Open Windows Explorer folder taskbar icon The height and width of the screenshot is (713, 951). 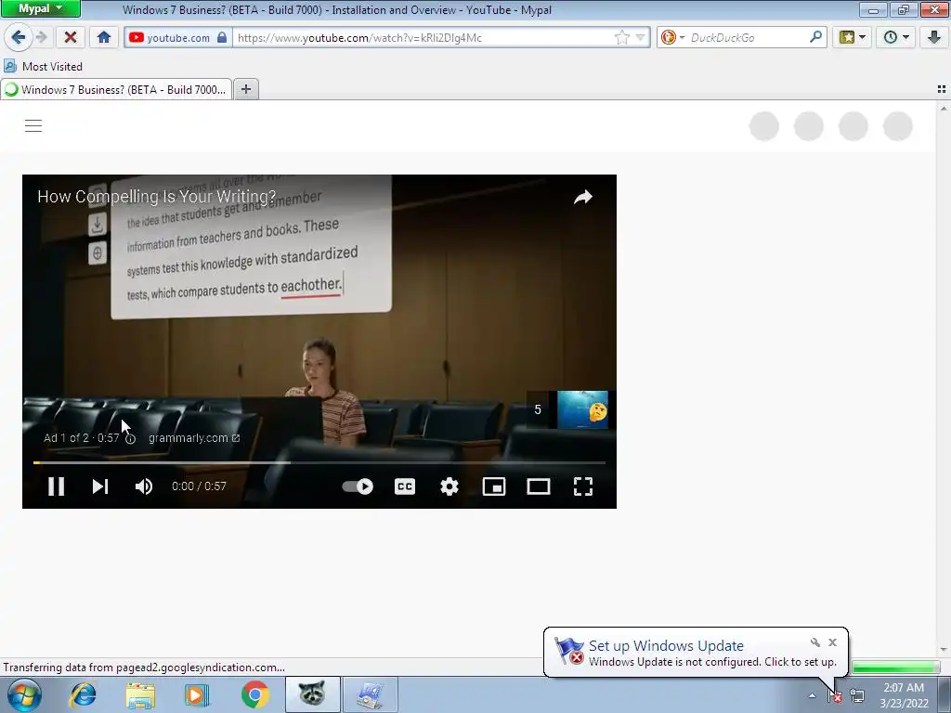click(140, 694)
